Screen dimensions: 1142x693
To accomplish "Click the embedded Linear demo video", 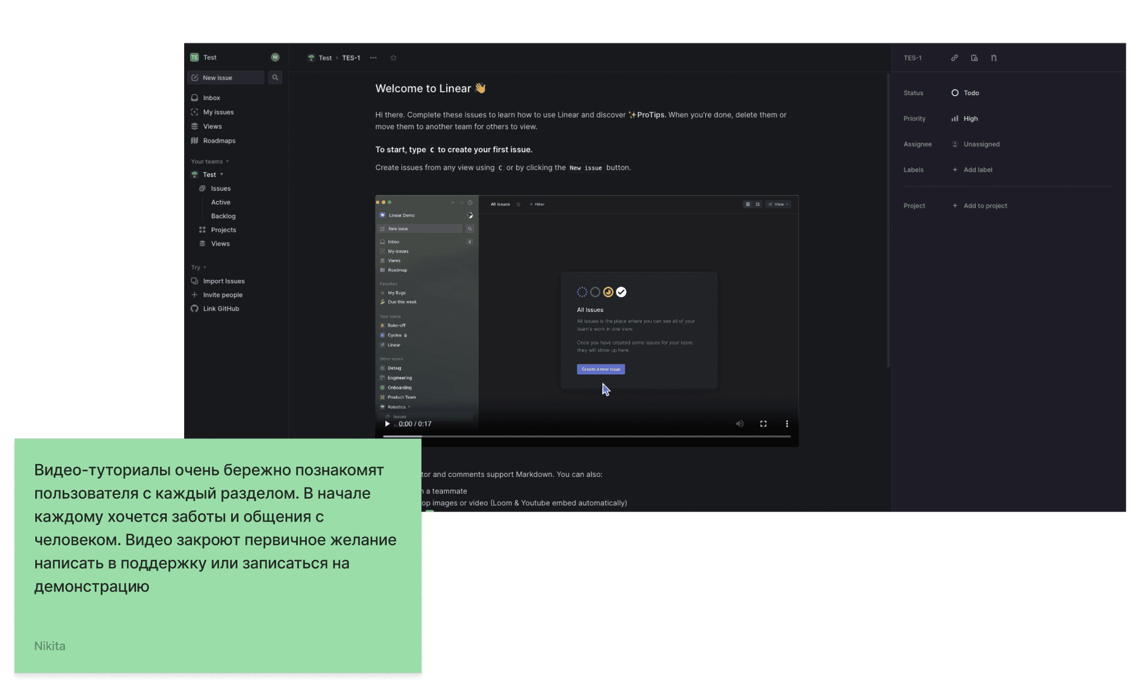I will (587, 321).
